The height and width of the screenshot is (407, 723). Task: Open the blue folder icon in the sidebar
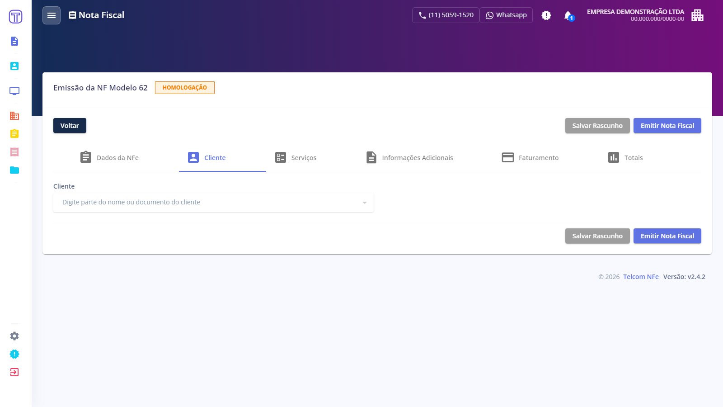[14, 170]
